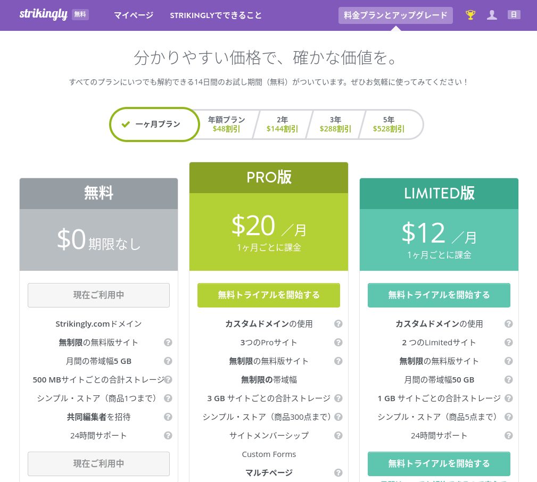This screenshot has height=482, width=537.
Task: Open the language selector icon 日
Action: tap(514, 15)
